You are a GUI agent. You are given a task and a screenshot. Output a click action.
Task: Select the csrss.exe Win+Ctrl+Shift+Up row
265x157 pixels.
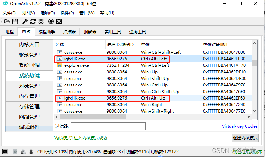click(x=153, y=92)
